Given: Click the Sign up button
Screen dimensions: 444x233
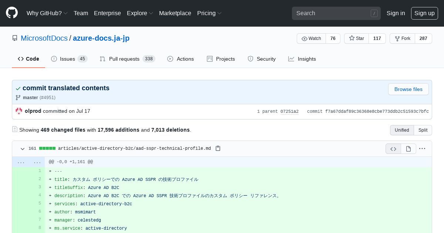Looking at the screenshot, I should coord(424,13).
